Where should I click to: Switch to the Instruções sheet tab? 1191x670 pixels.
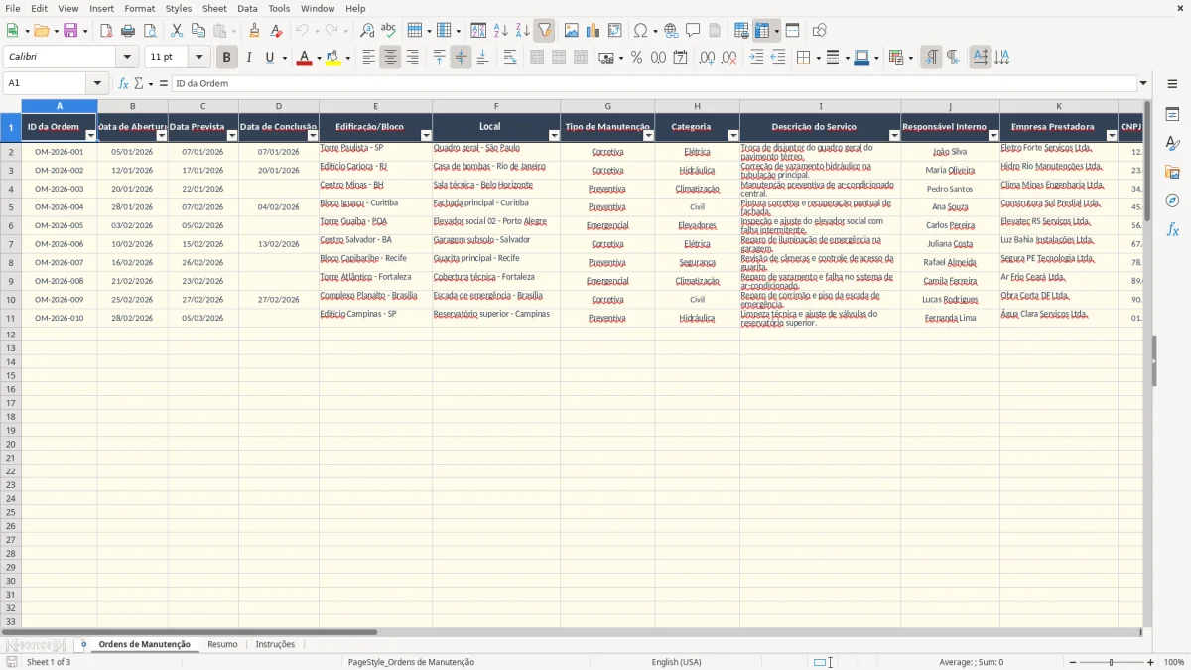pos(275,644)
